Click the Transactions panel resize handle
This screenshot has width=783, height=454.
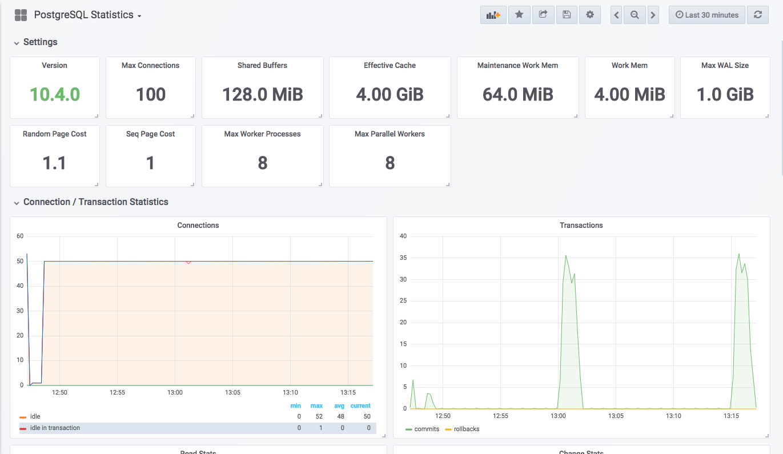767,435
